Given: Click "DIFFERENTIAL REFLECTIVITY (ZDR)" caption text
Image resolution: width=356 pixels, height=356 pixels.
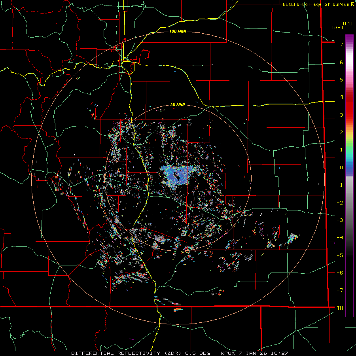Looking at the screenshot, I should pos(127,353).
